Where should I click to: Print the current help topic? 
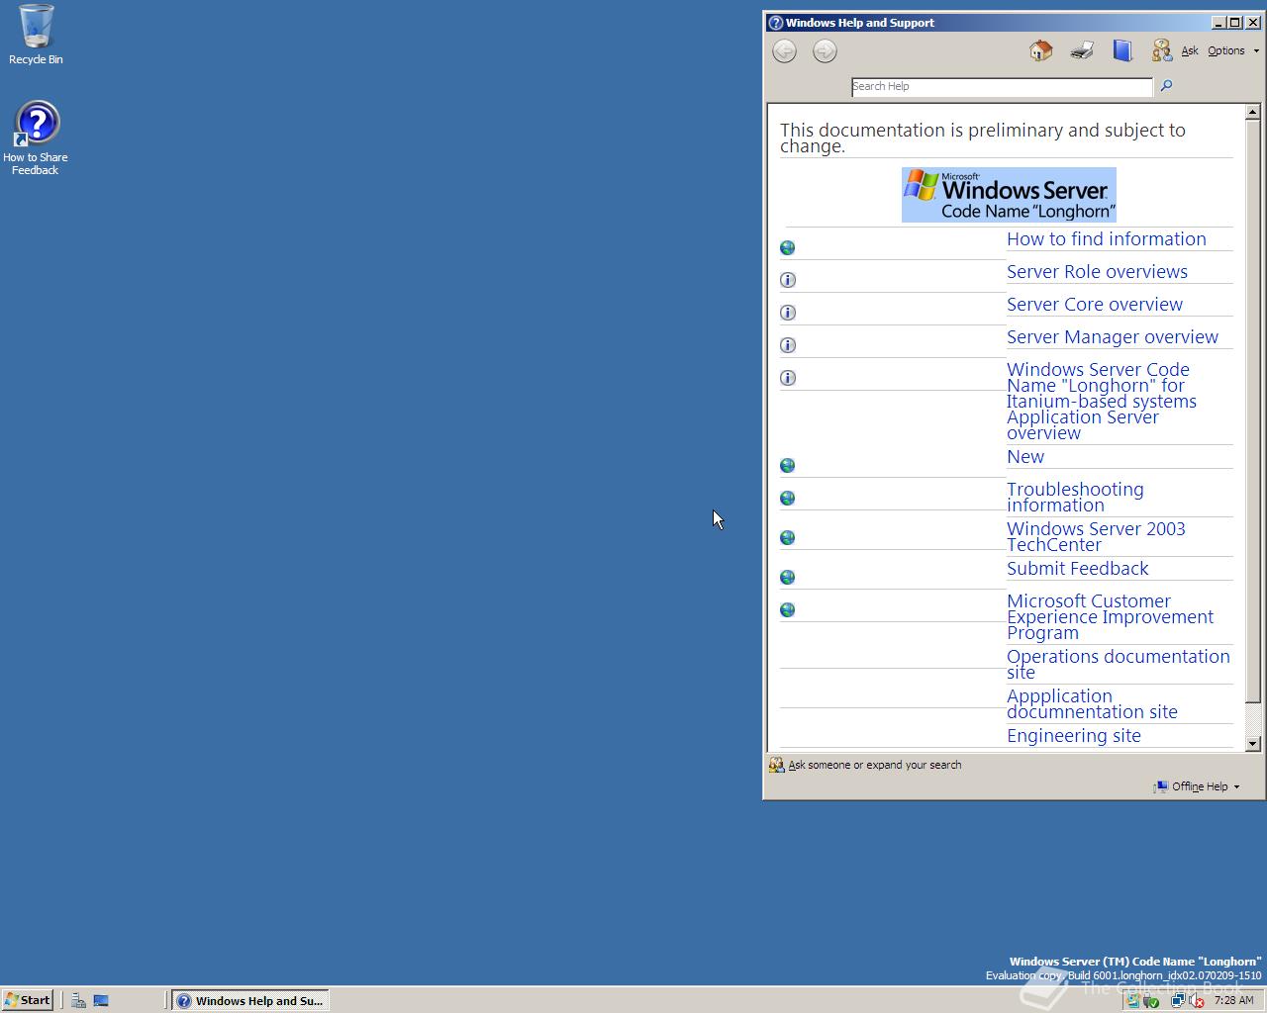tap(1082, 50)
